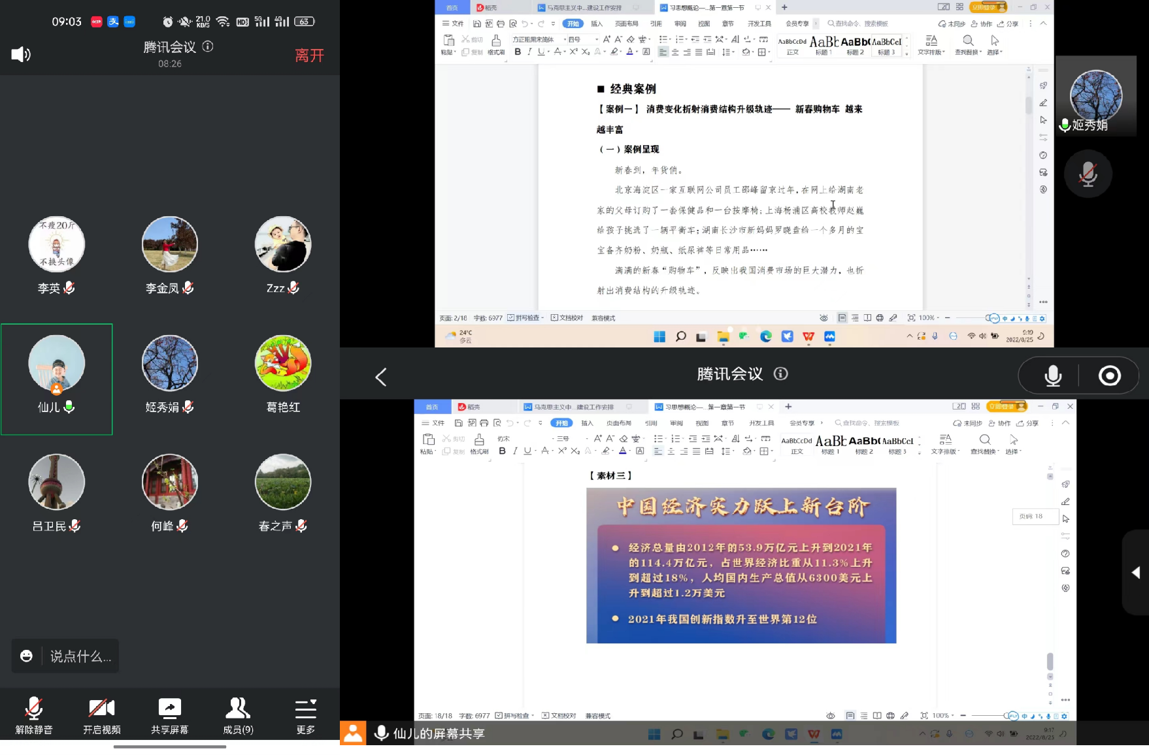Click Windows Start button in 经典案例 window taskbar
1149x755 pixels.
coord(659,336)
